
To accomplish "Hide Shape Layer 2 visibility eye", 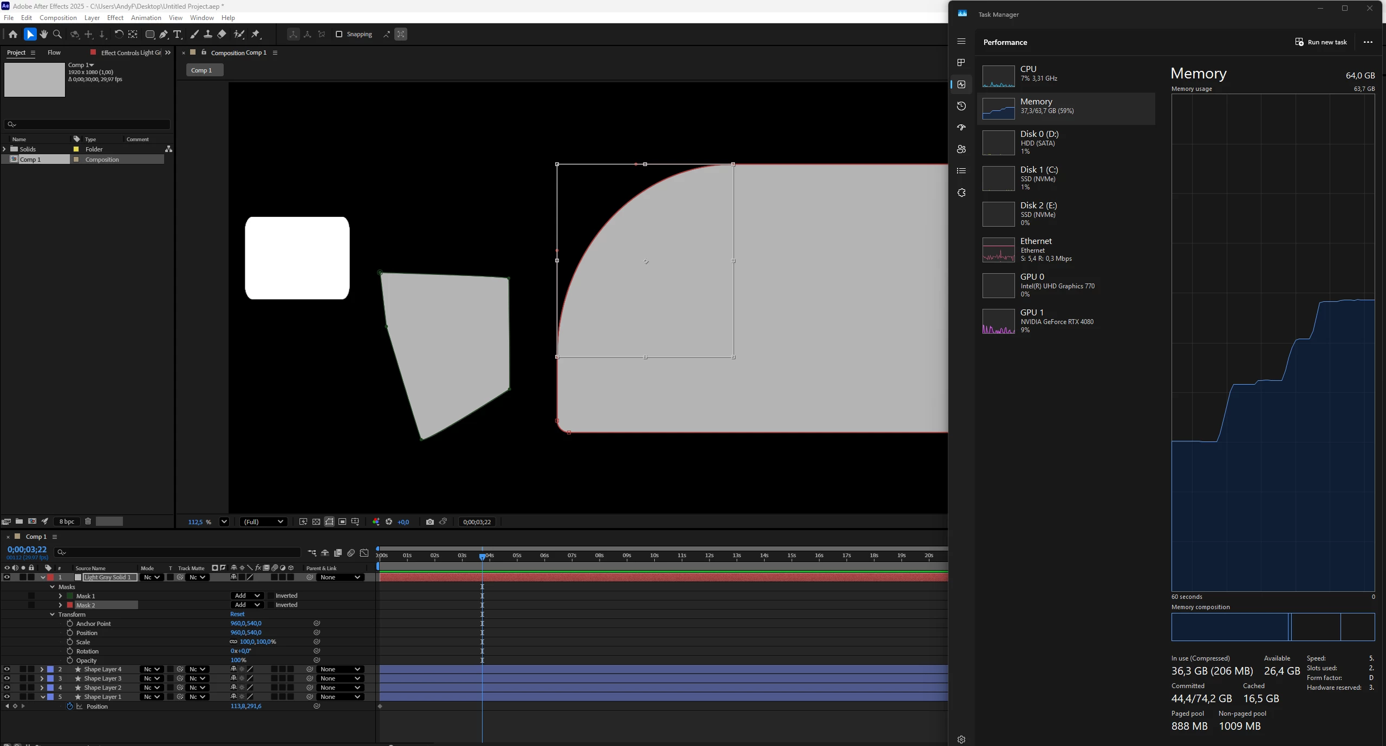I will 7,688.
